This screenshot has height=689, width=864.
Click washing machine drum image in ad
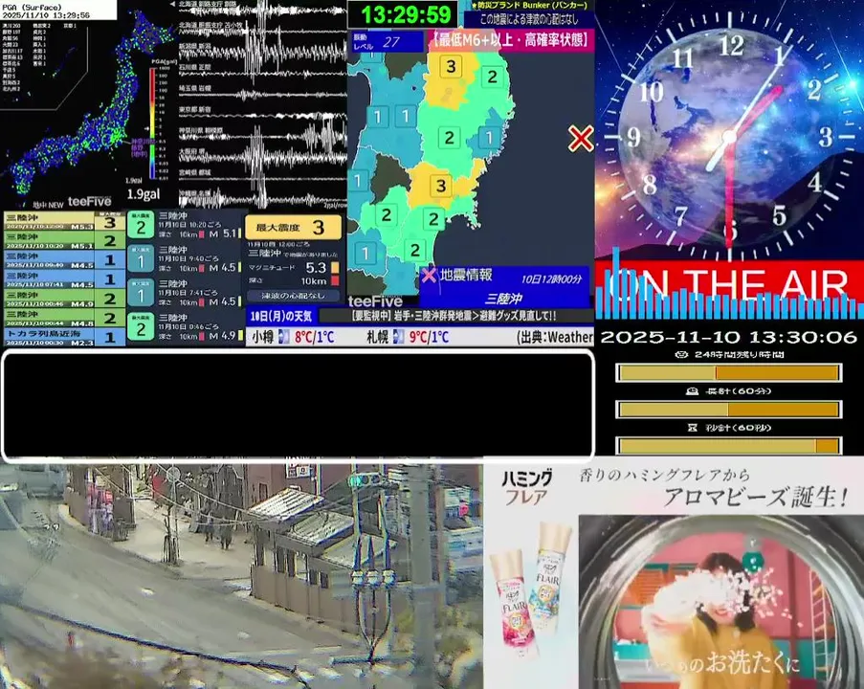click(721, 602)
